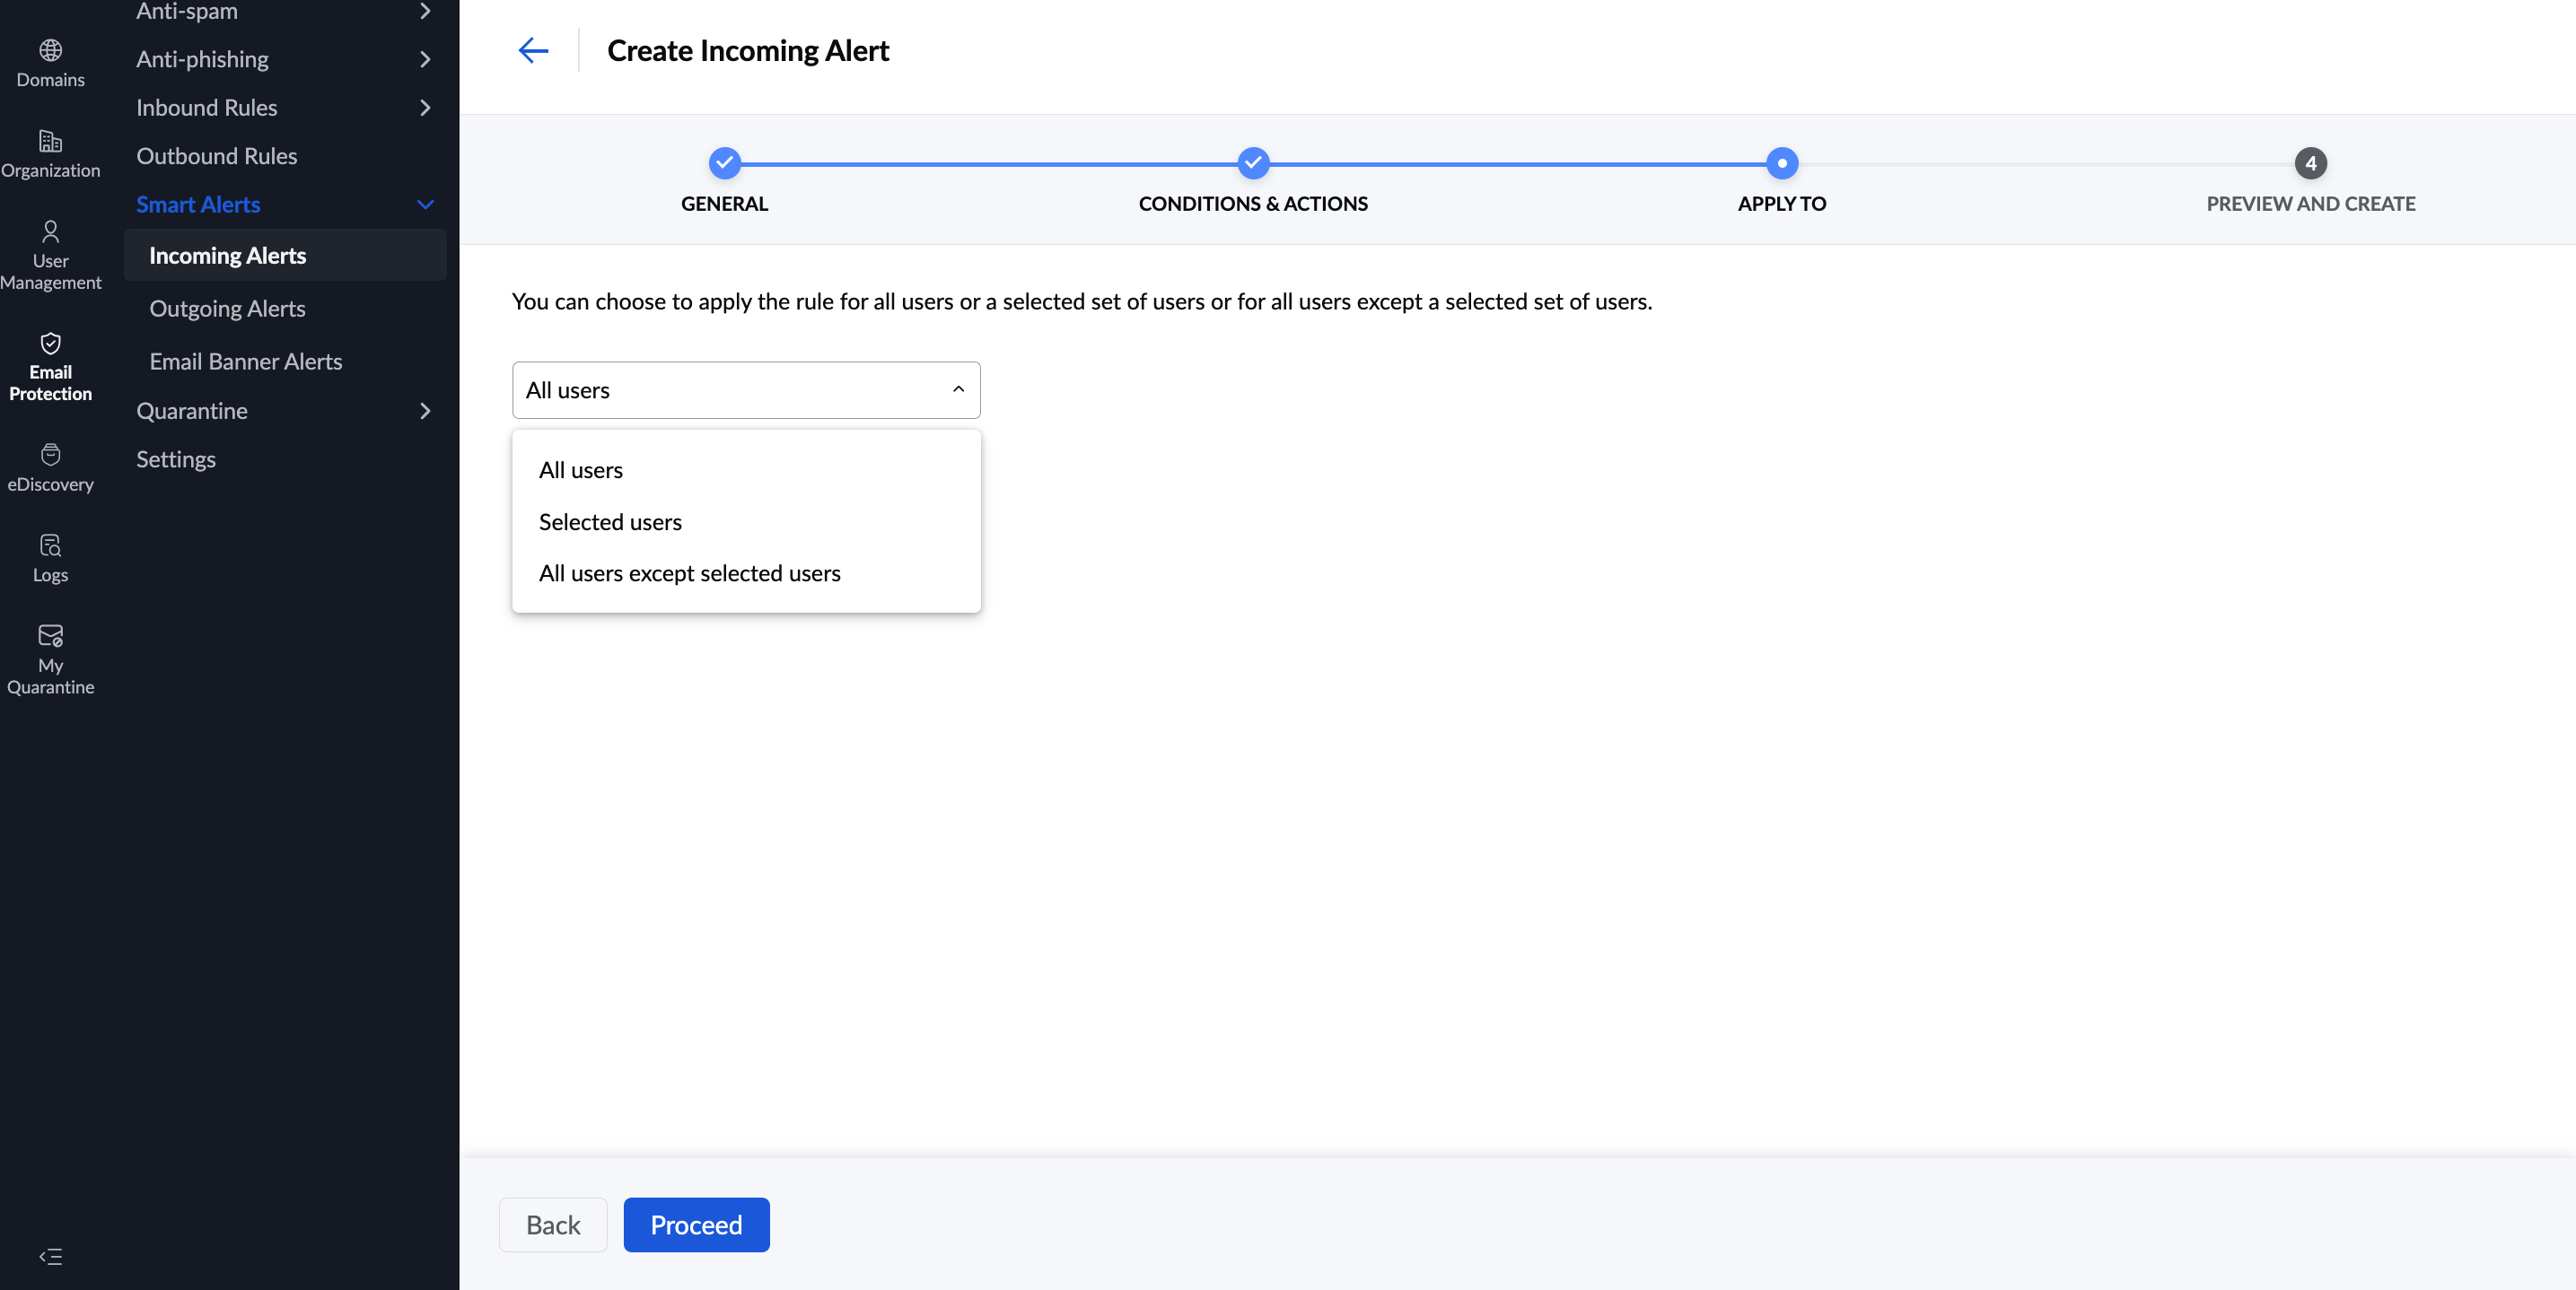Go to User Management icon
The height and width of the screenshot is (1290, 2576).
click(50, 231)
